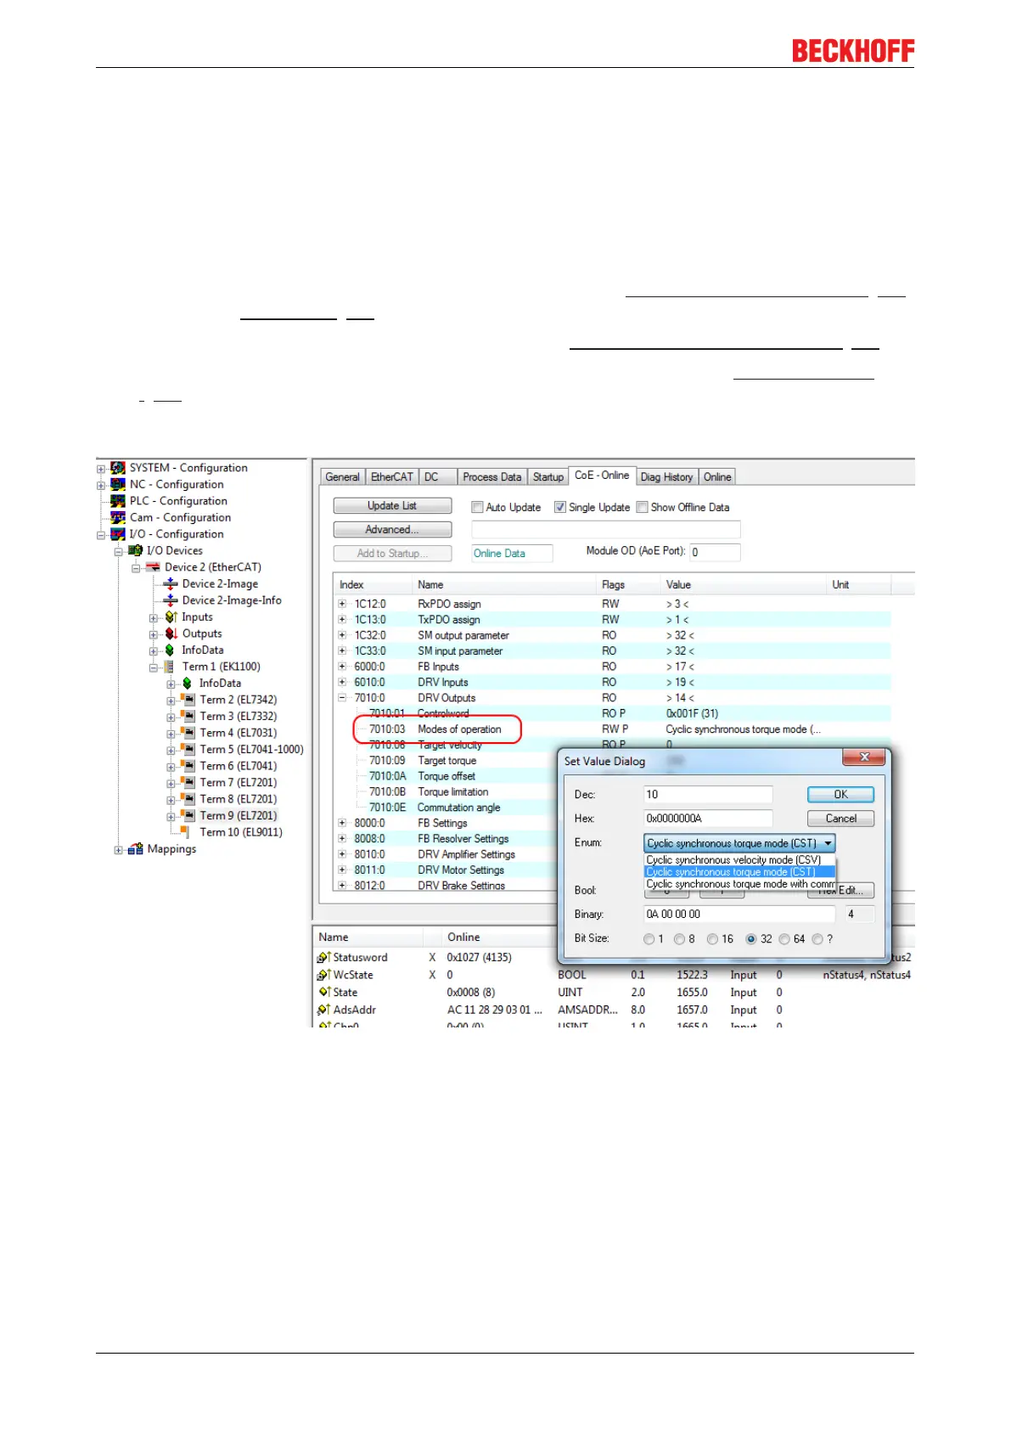Viewport: 1011px width, 1430px height.
Task: Click the yellow Inputs icon
Action: pyautogui.click(x=171, y=617)
